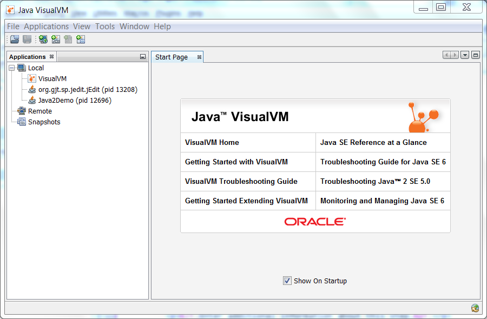Viewport: 487px width, 319px height.
Task: Select VisualVM application in tree
Action: (x=52, y=79)
